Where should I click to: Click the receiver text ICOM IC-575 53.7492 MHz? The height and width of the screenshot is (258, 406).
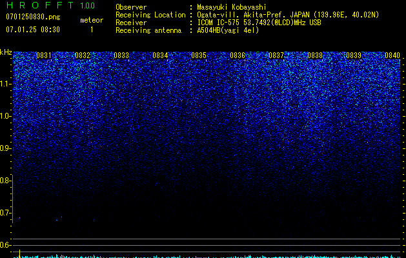(259, 23)
